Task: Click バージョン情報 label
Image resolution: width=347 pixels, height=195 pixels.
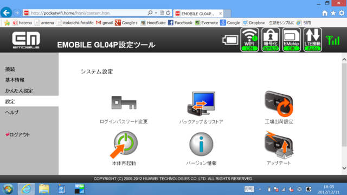Action: pos(201,163)
